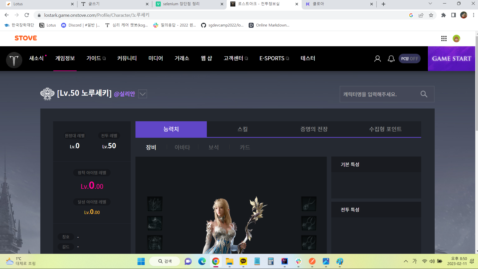Reload the page
The image size is (478, 269).
click(x=27, y=15)
